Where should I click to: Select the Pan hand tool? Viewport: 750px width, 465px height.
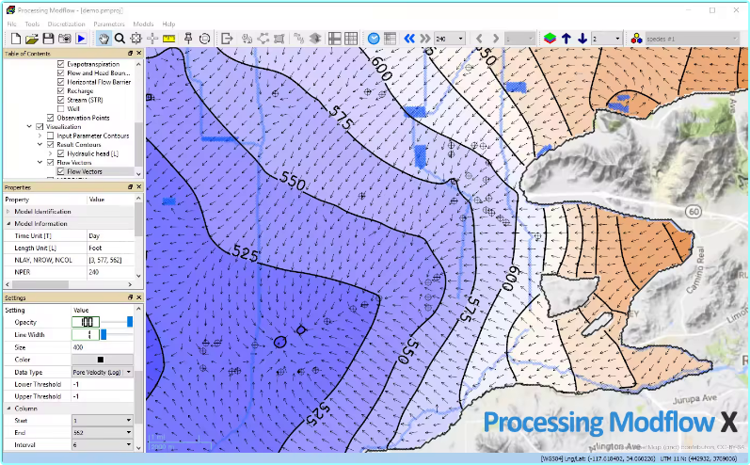click(104, 39)
